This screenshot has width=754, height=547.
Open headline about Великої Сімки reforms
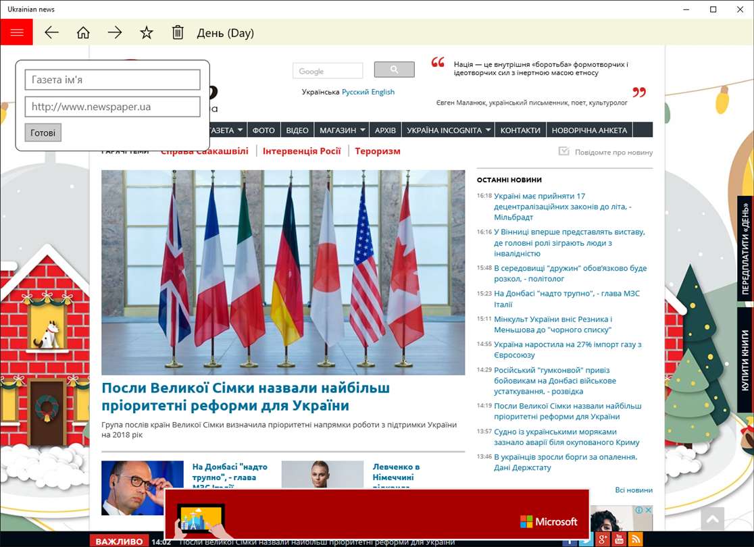(x=246, y=396)
